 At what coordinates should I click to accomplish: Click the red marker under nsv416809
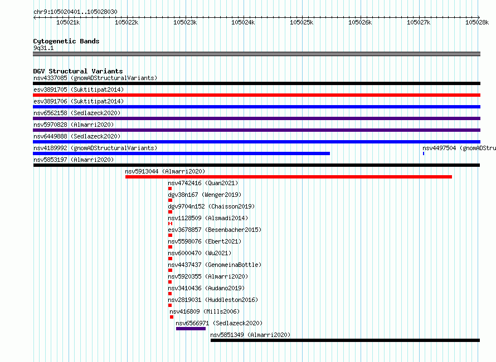pyautogui.click(x=172, y=317)
